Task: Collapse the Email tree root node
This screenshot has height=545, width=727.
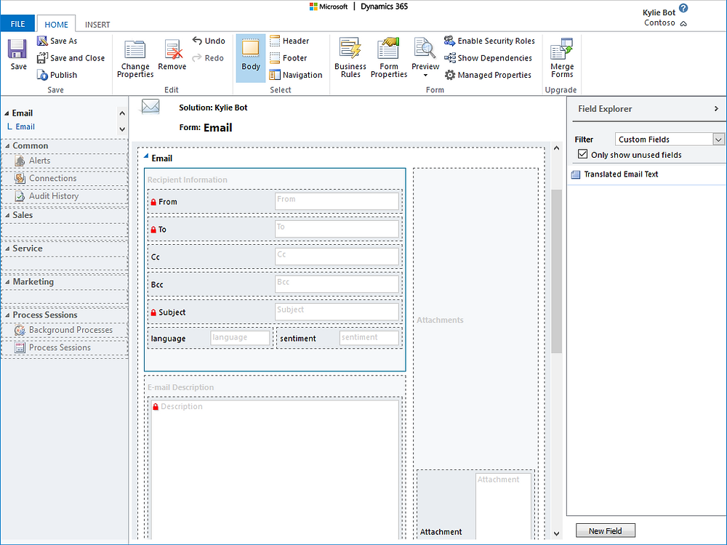Action: (x=7, y=113)
